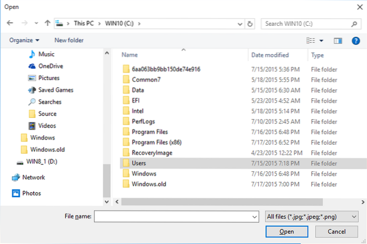Sort by the Type column header

[318, 56]
